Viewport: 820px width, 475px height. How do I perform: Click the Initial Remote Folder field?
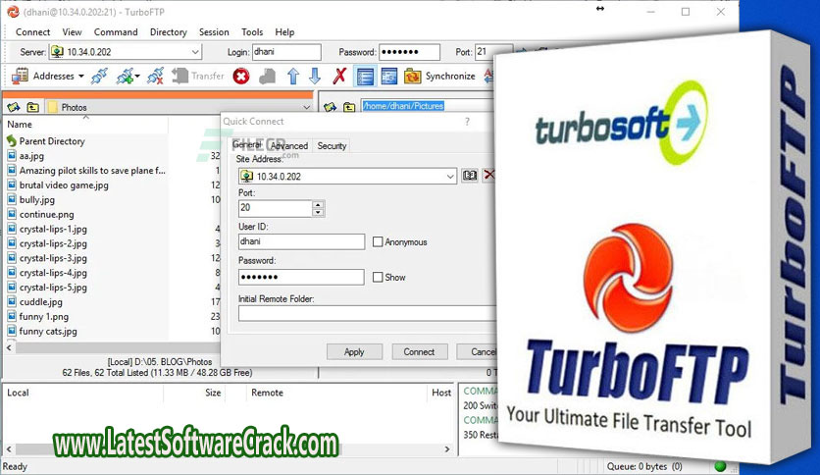coord(367,313)
